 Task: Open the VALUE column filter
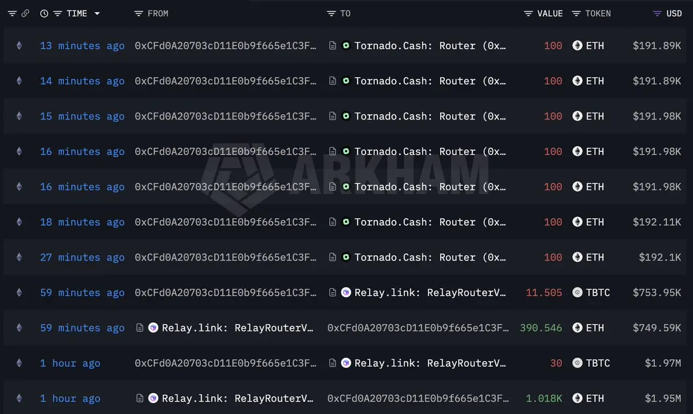click(528, 13)
